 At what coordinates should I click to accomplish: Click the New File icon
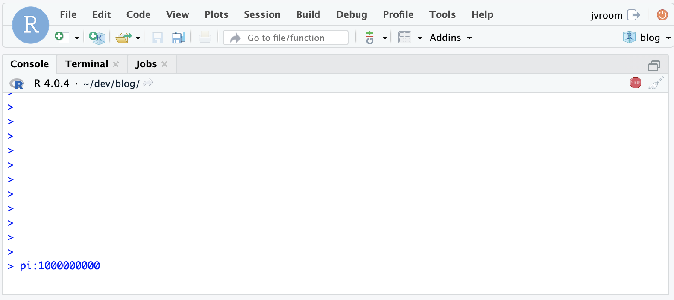(61, 37)
